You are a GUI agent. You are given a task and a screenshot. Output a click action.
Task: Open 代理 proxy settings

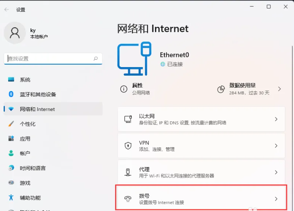(201, 172)
